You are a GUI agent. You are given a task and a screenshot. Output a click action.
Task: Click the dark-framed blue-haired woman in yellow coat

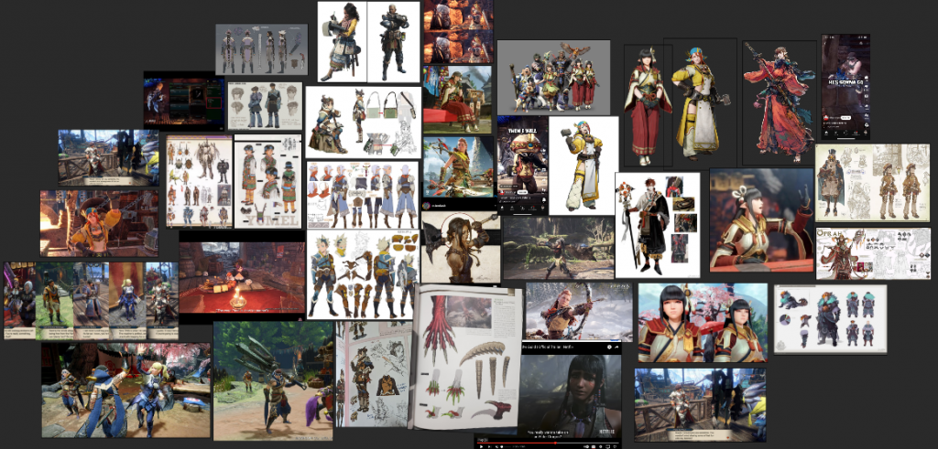(700, 102)
